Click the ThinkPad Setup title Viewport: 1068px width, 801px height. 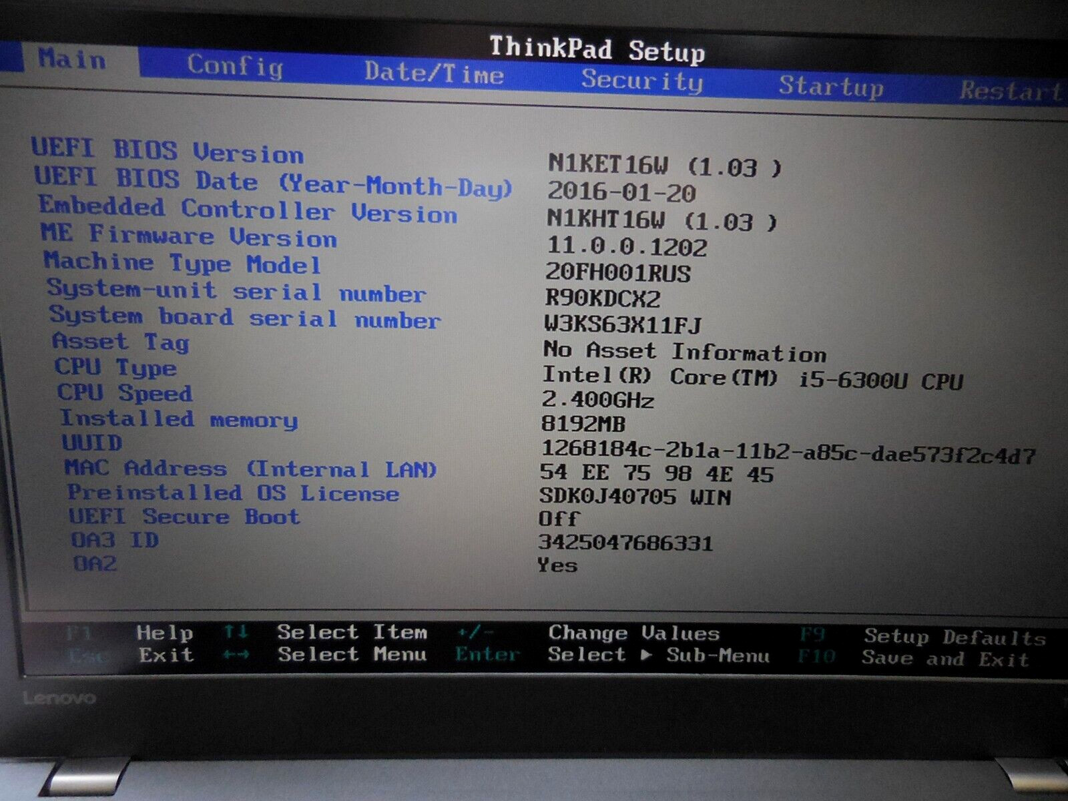[x=597, y=50]
